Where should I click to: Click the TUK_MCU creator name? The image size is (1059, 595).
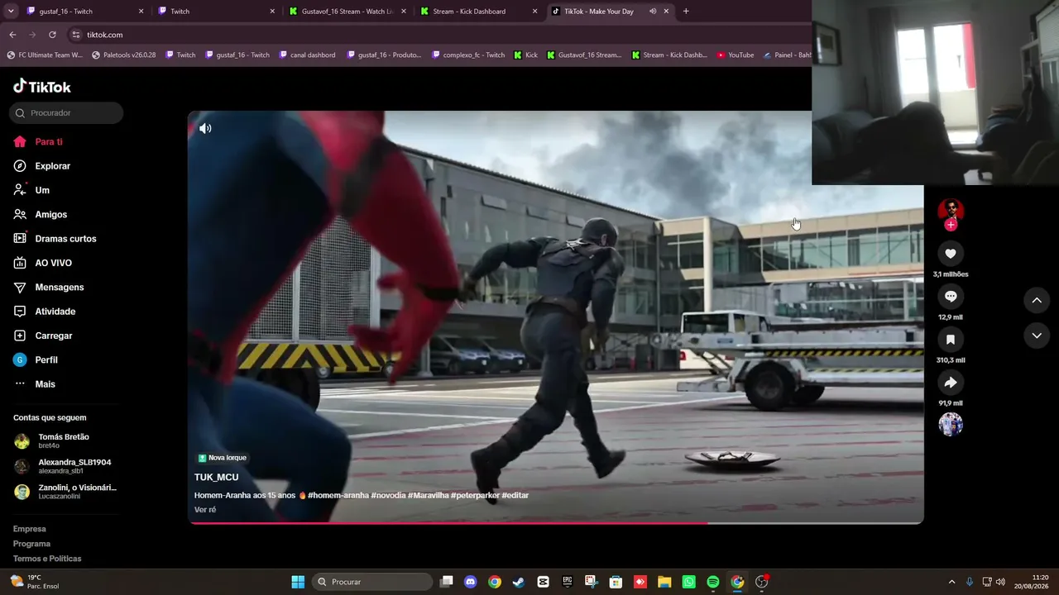tap(216, 477)
